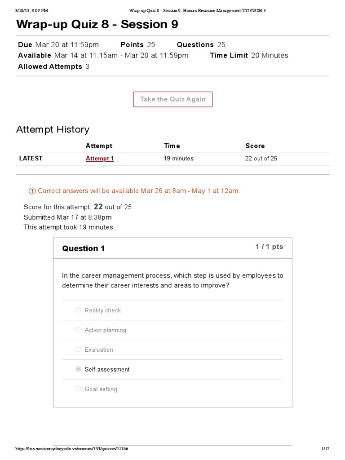Choose the Action planning answer option
Viewport: 345px width, 460px height.
(79, 330)
